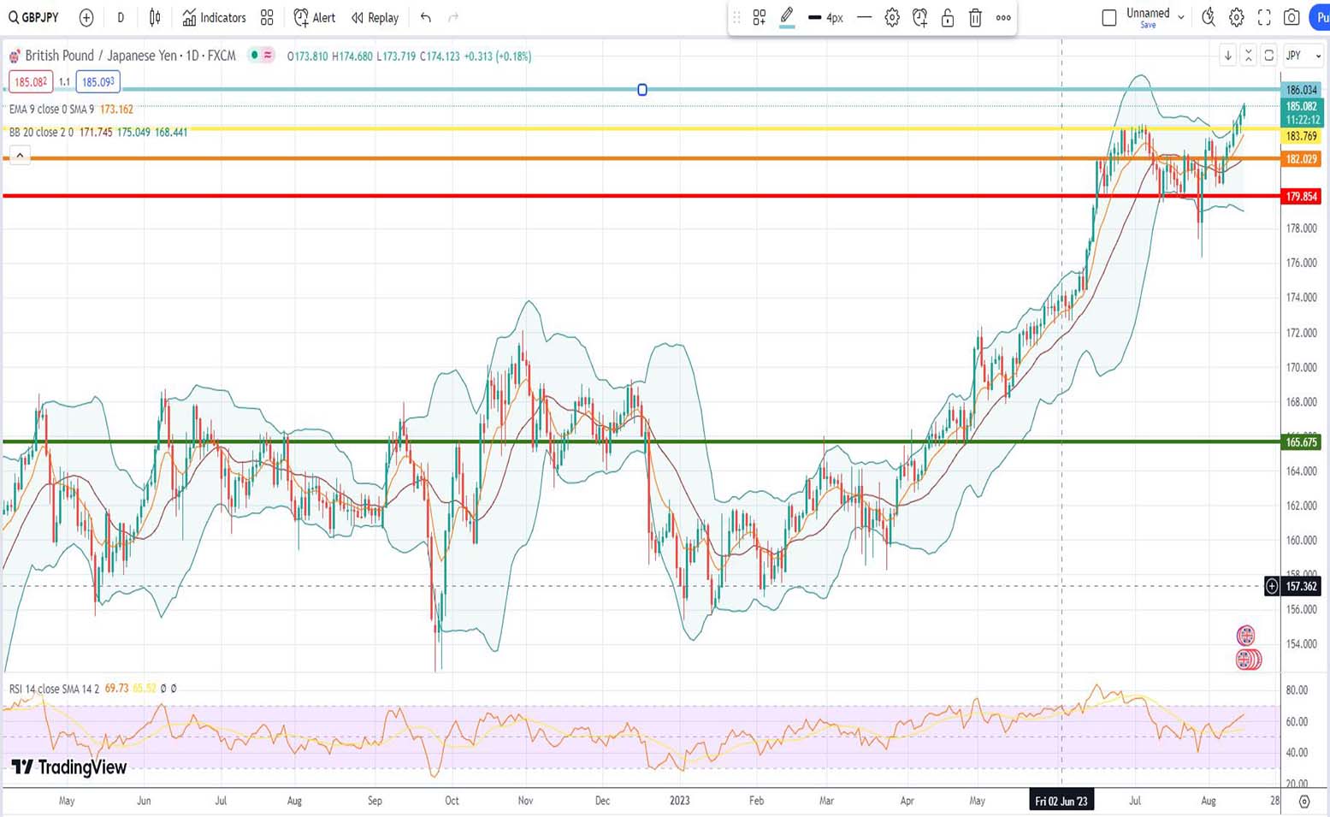Delete the selected drawing with trash icon
1330x817 pixels.
(x=975, y=17)
